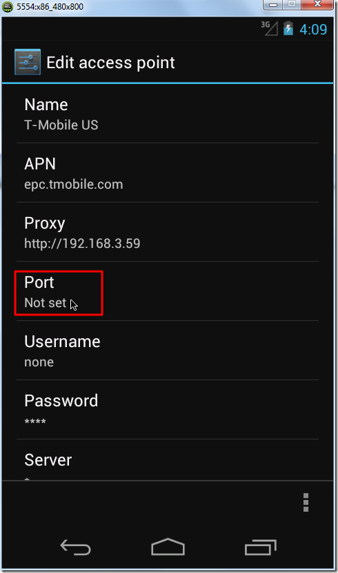Open the Username setting
Image resolution: width=338 pixels, height=573 pixels.
[168, 351]
